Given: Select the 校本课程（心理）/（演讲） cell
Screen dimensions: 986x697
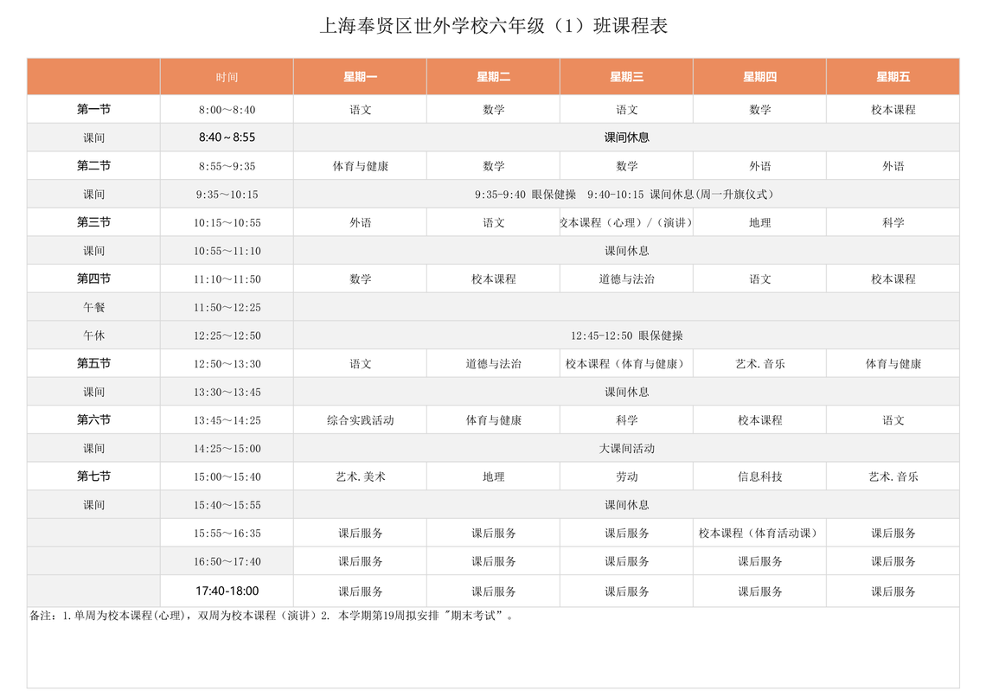Looking at the screenshot, I should (626, 222).
